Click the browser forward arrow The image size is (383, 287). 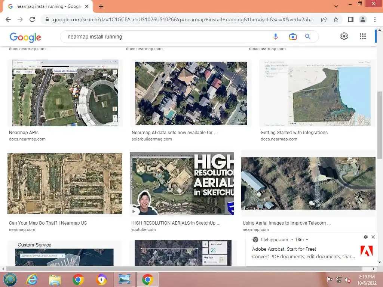[20, 19]
